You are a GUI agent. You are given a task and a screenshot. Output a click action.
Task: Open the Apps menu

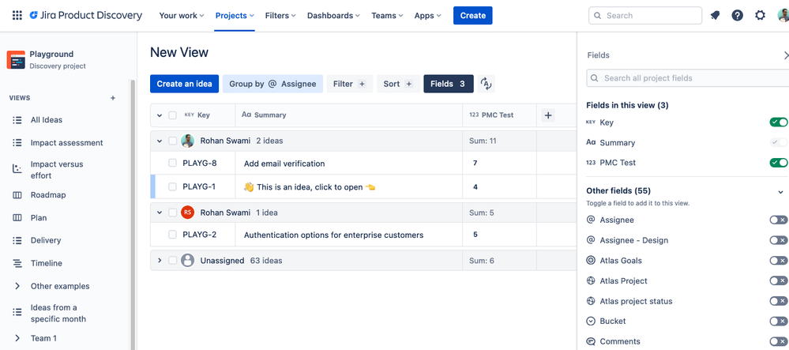428,16
